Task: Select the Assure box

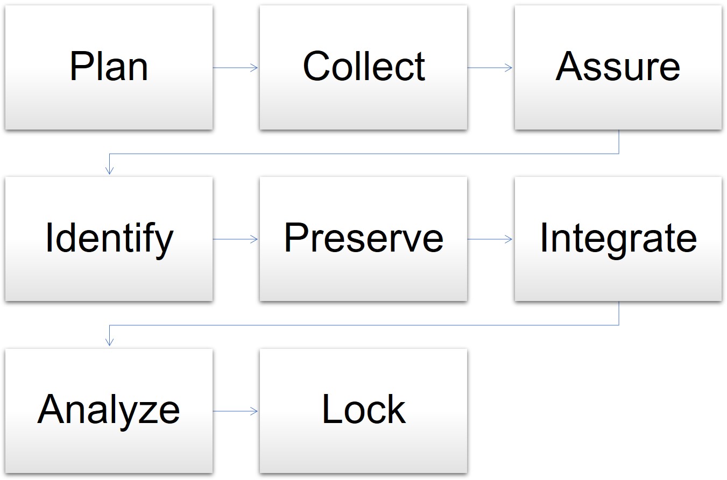Action: 618,67
